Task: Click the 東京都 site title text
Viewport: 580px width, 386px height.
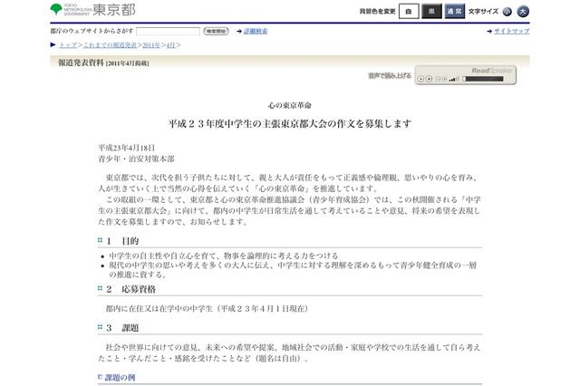Action: click(114, 10)
